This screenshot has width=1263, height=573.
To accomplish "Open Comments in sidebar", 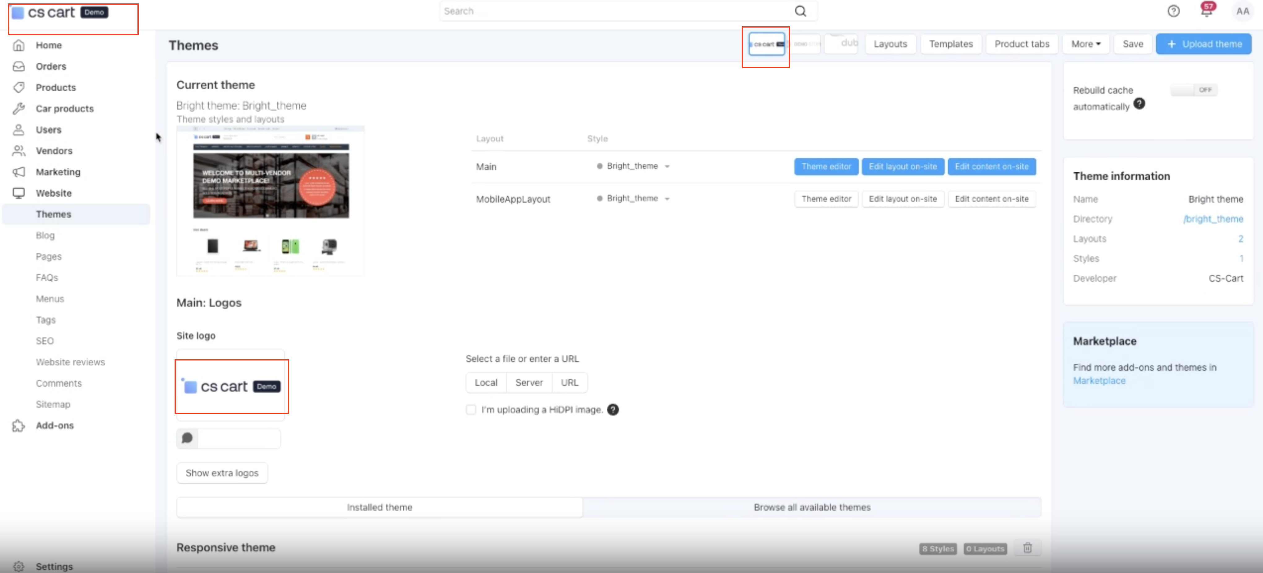I will coord(58,383).
